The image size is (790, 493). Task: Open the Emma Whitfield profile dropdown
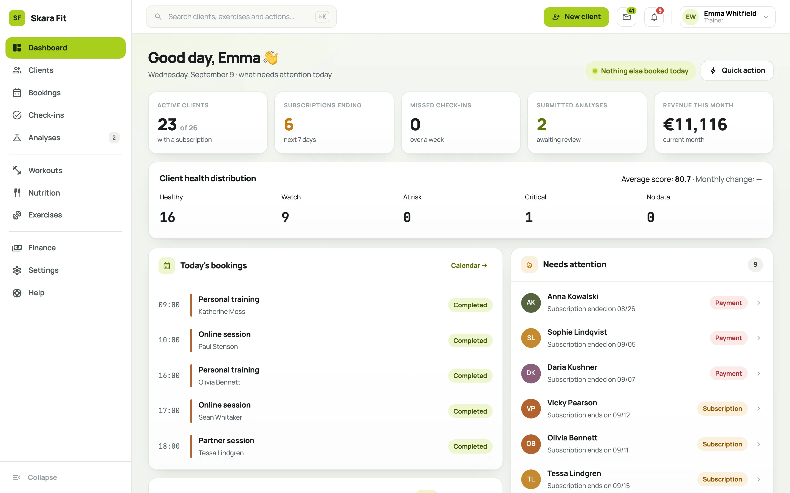pos(727,17)
